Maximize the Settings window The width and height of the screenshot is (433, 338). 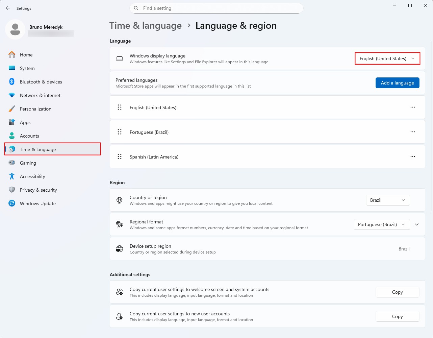coord(410,5)
